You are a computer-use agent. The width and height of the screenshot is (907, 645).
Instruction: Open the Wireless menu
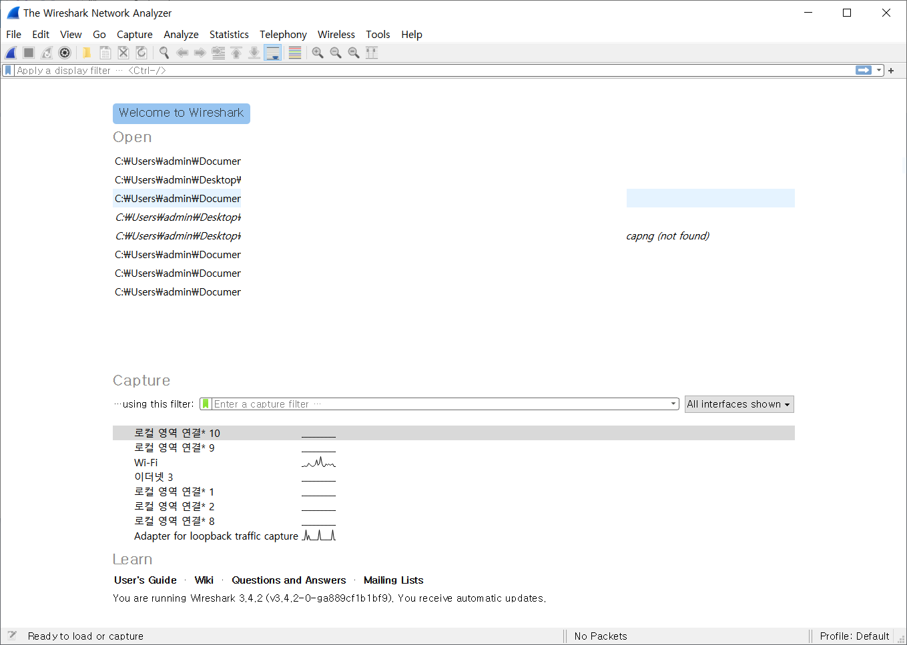pyautogui.click(x=336, y=35)
